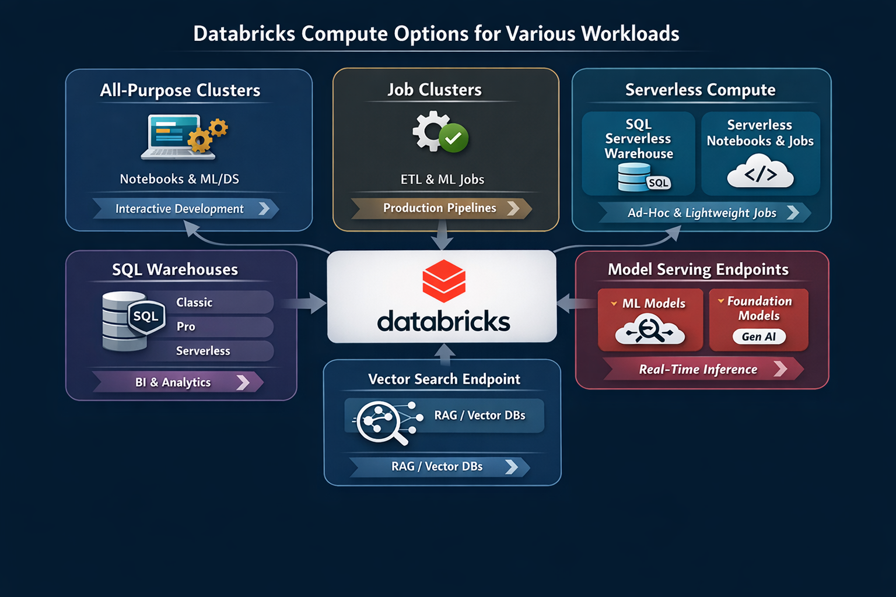The height and width of the screenshot is (597, 896).
Task: Click the chevron on Ad-Hoc & Lightweight Jobs
Action: pyautogui.click(x=793, y=213)
